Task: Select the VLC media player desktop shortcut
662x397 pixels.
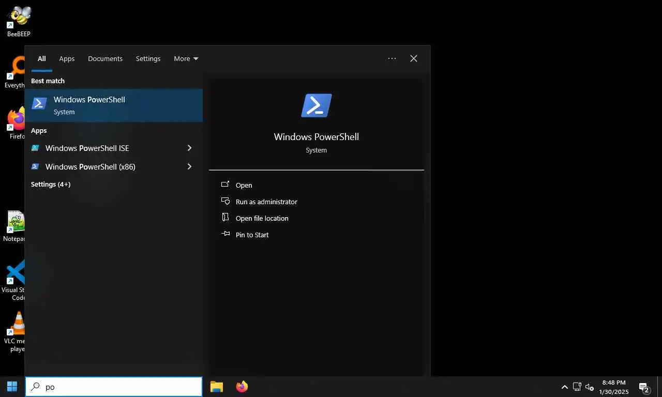Action: [16, 332]
